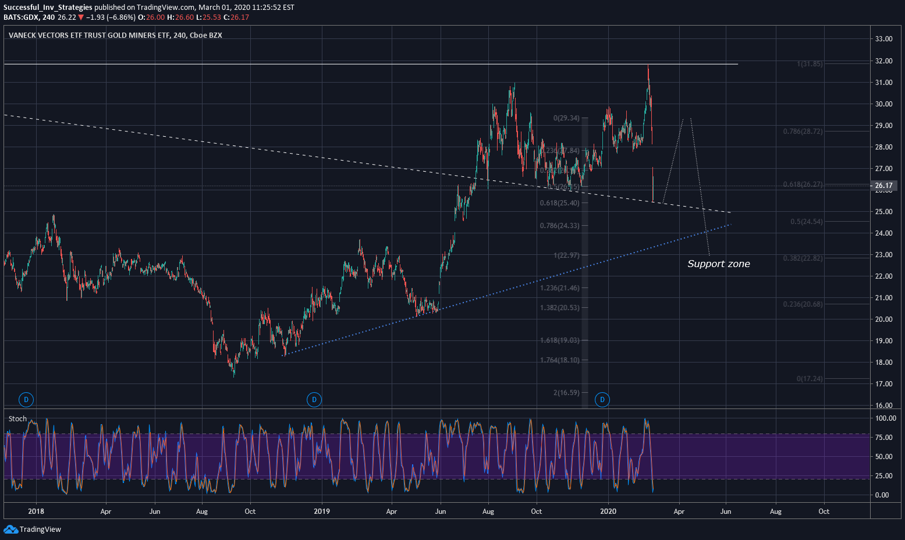The image size is (905, 540).
Task: Click the 2020 label on the time axis
Action: [608, 511]
